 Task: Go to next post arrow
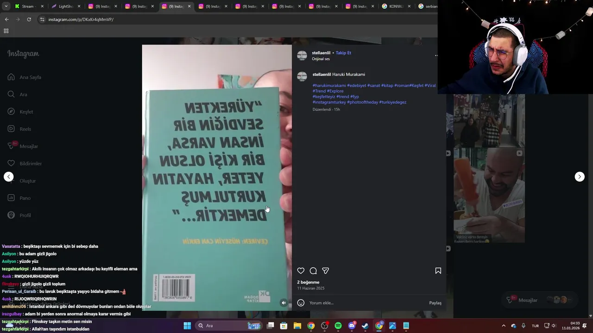point(580,177)
